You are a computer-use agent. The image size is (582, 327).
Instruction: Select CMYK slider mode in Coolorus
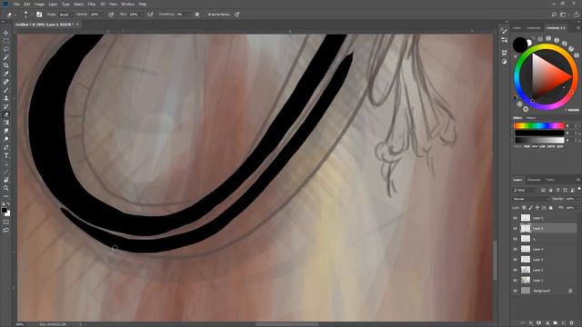click(x=551, y=147)
